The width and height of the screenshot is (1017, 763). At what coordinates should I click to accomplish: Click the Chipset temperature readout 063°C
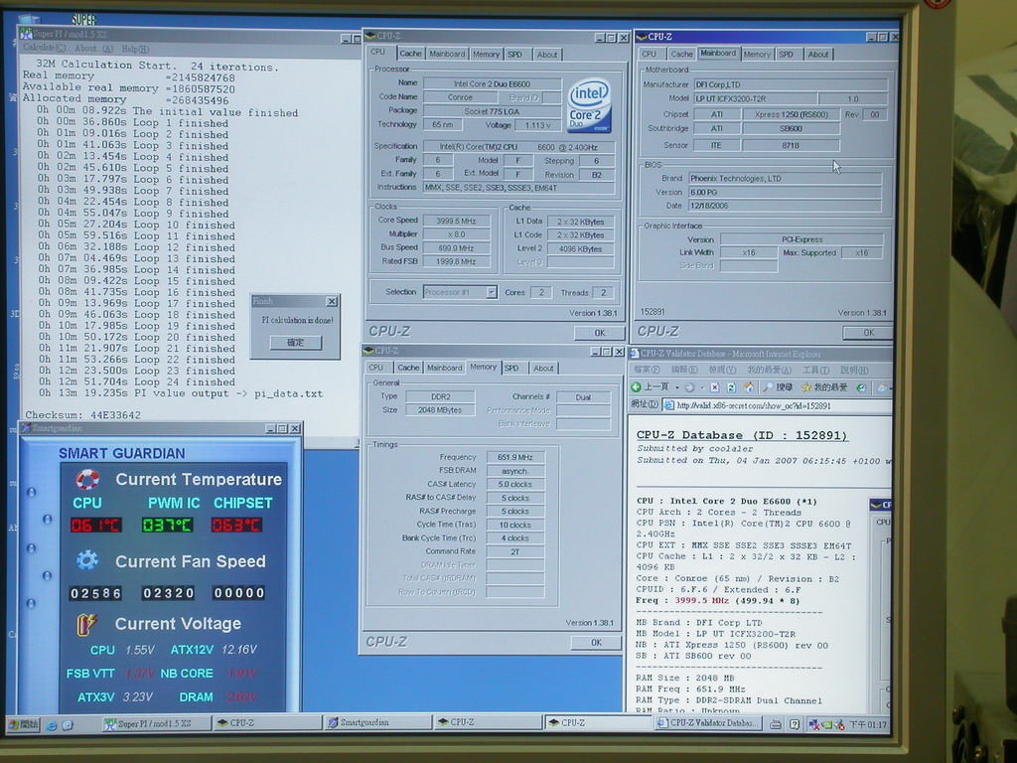click(236, 525)
